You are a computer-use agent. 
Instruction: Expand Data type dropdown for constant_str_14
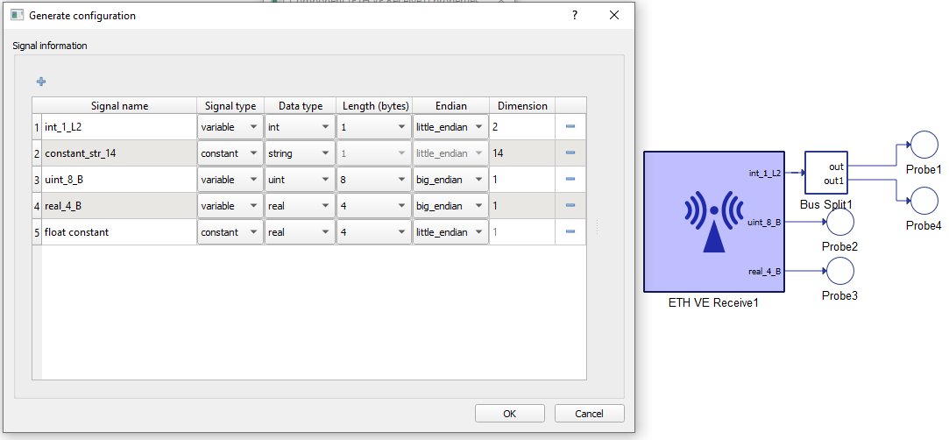click(x=300, y=153)
